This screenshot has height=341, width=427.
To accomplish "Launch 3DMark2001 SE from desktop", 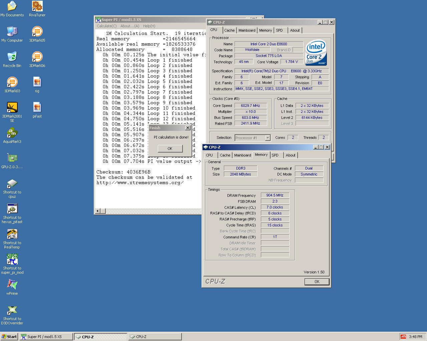I will pos(12,112).
